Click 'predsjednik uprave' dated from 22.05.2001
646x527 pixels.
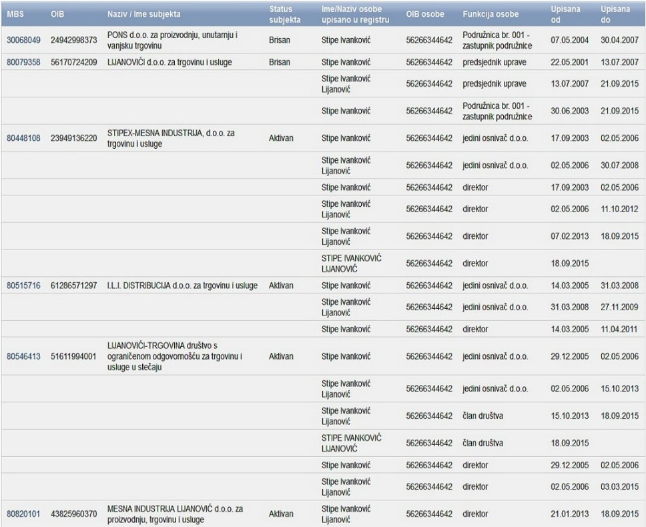[495, 63]
